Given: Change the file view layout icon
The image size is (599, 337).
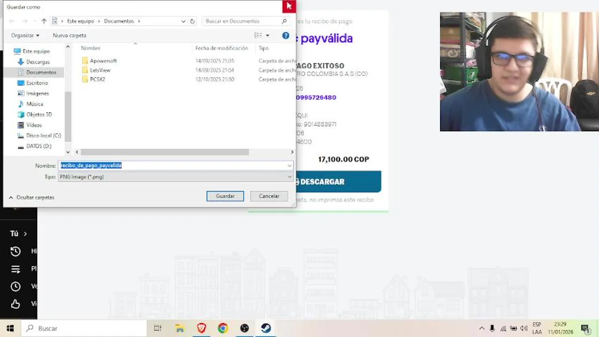Looking at the screenshot, I should click(258, 36).
